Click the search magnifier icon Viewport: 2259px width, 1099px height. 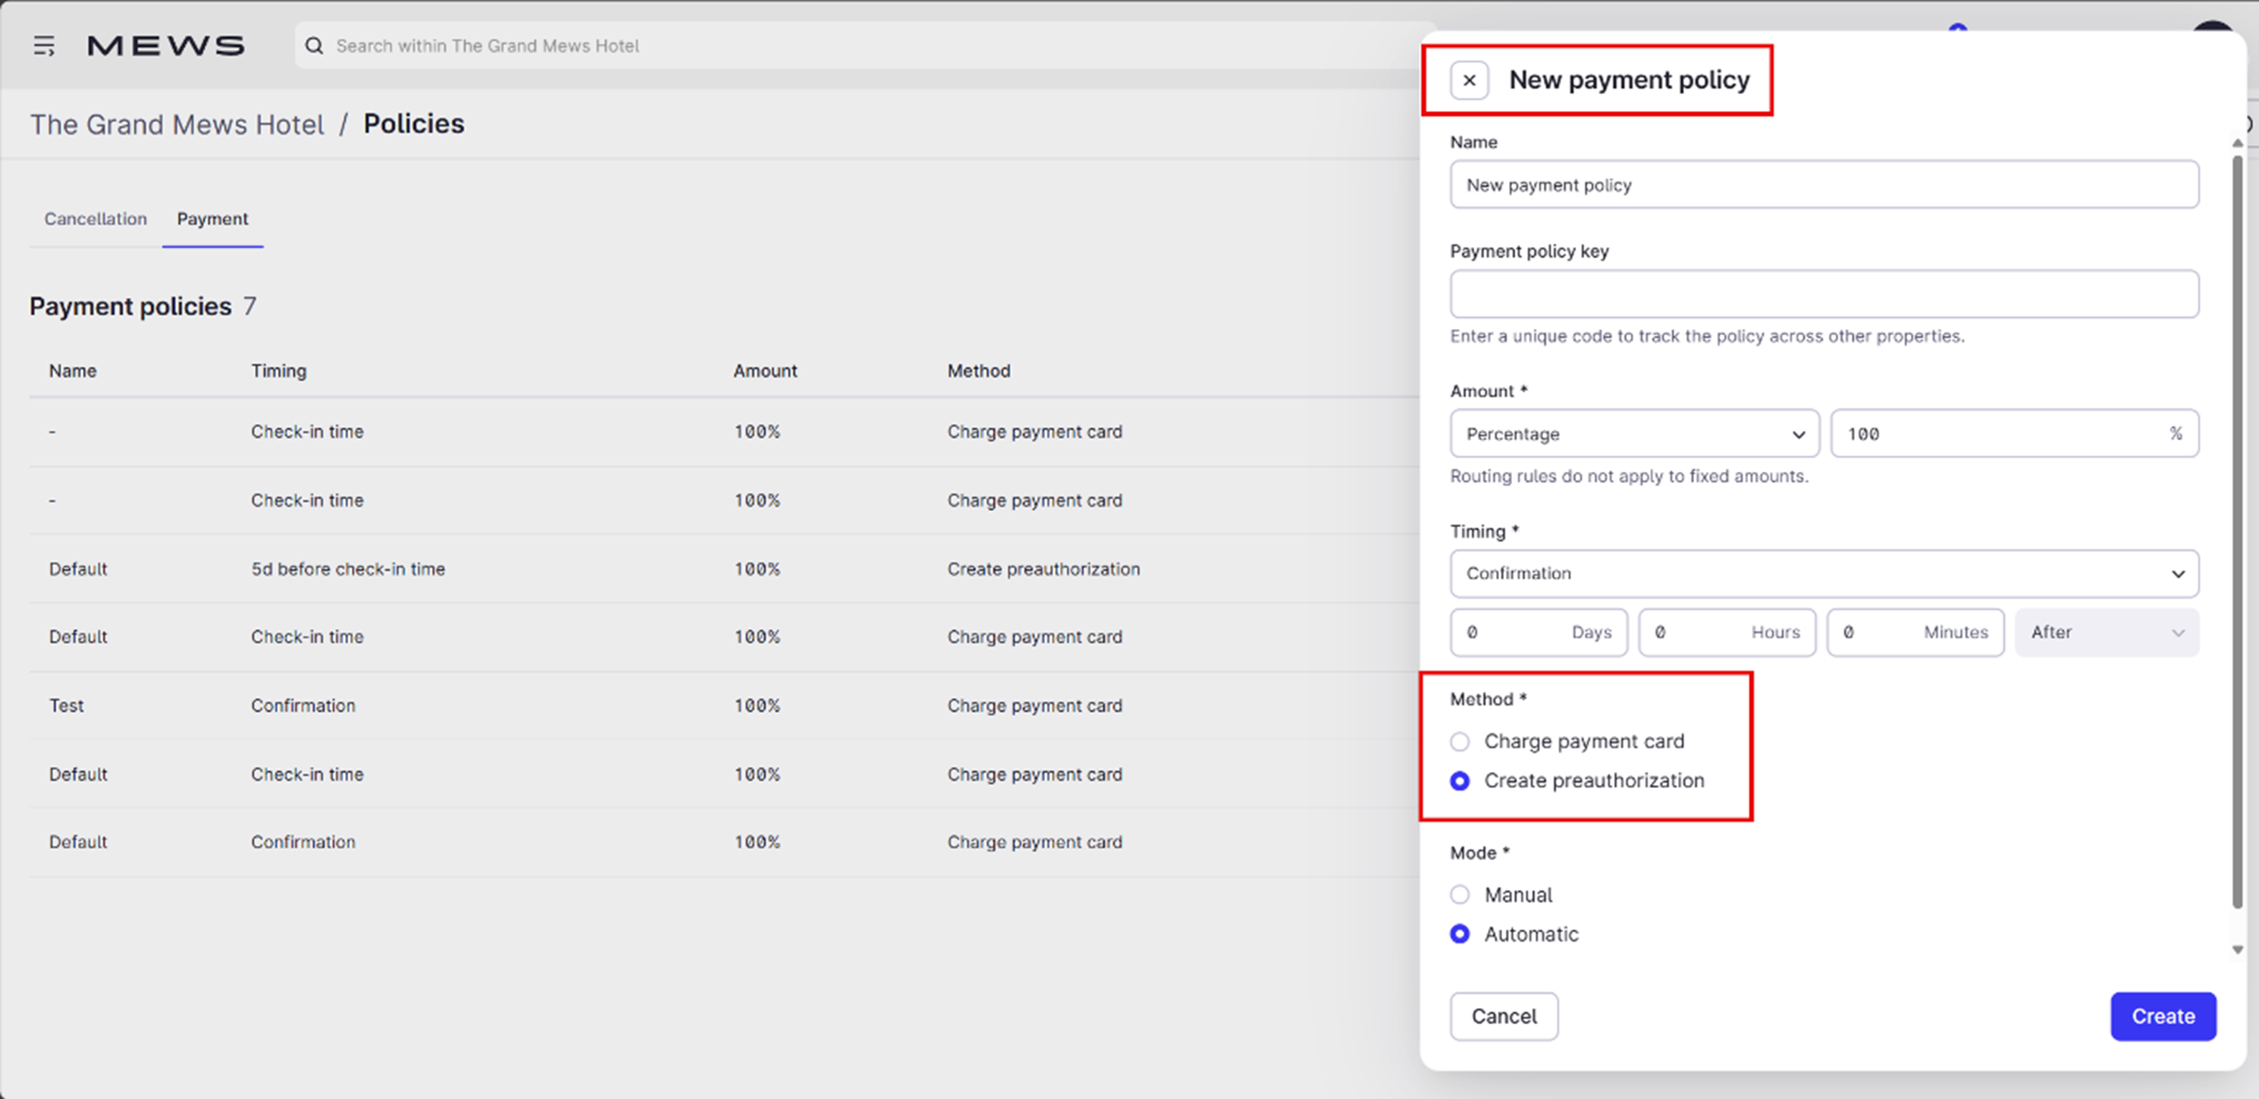314,46
